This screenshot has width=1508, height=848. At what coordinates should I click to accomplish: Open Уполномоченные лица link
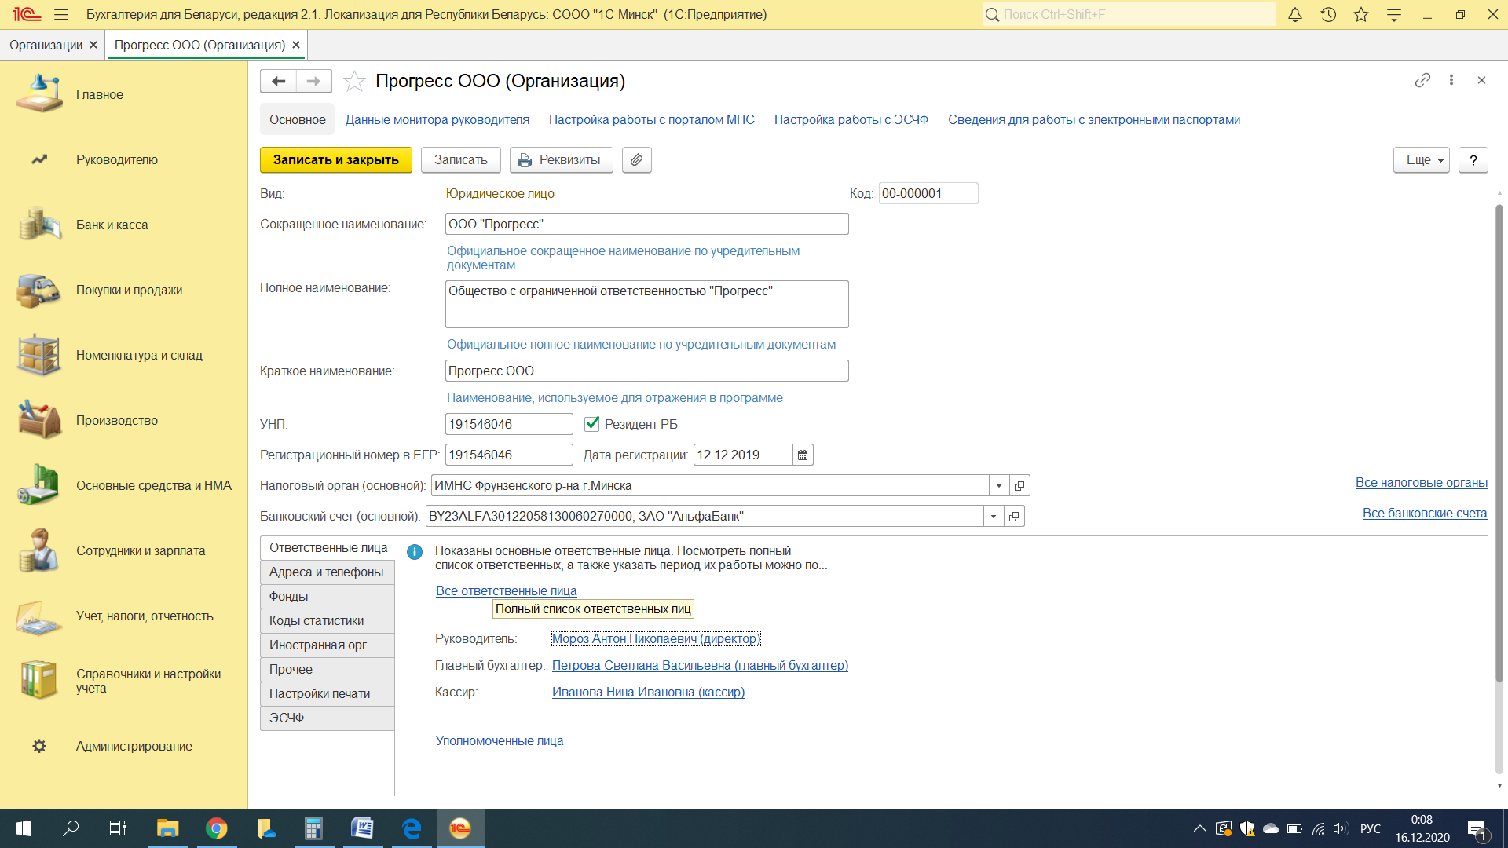click(500, 740)
